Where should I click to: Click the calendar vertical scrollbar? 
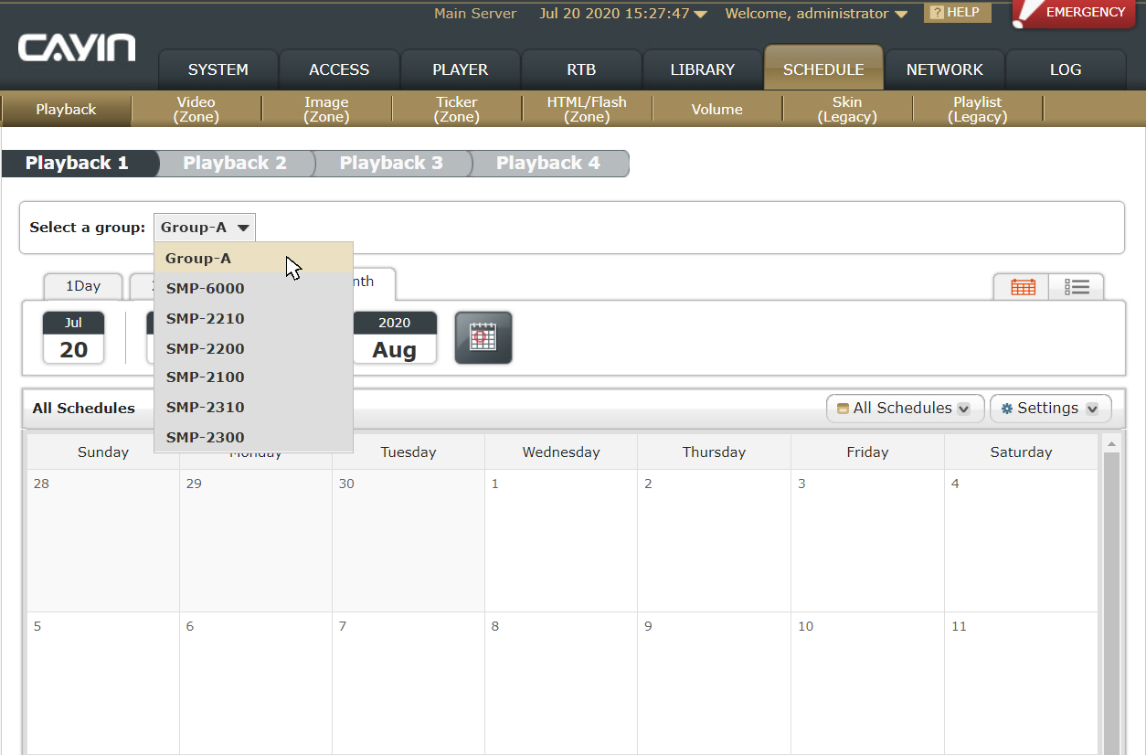click(x=1111, y=603)
